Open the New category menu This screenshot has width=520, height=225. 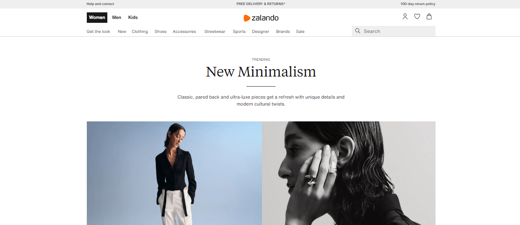122,32
